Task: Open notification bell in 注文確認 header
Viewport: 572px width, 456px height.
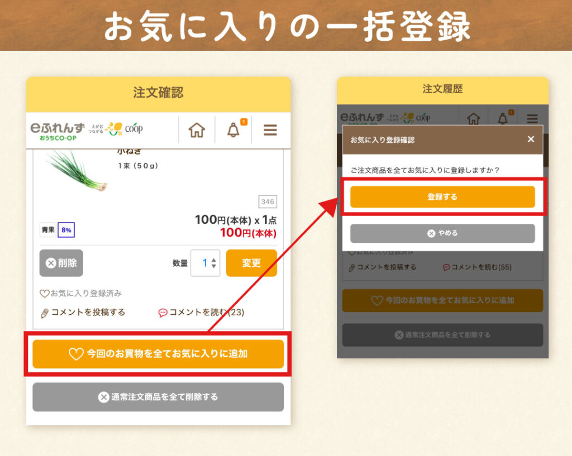Action: (x=234, y=129)
